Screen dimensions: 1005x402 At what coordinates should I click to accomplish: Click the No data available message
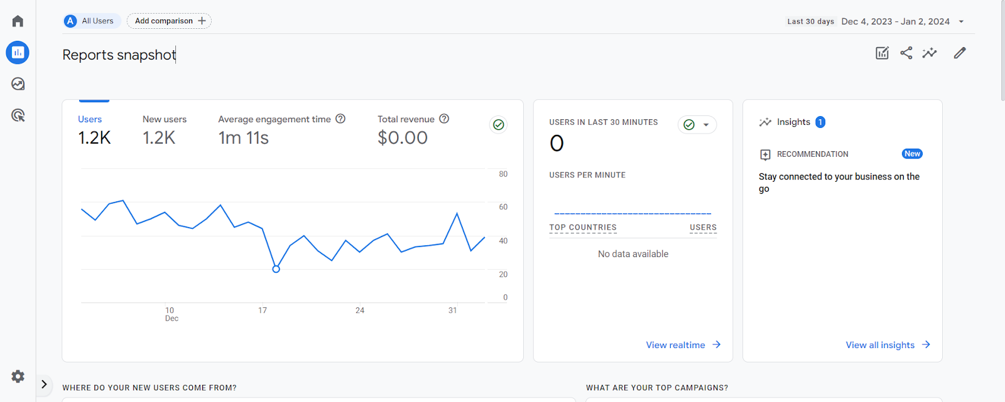[633, 254]
